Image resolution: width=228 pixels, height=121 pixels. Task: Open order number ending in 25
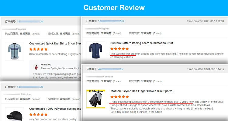(x=111, y=69)
